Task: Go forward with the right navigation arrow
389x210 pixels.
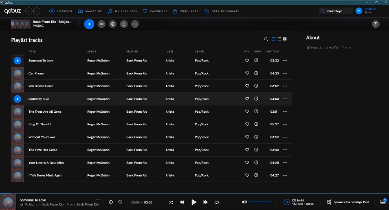Action: pos(37,11)
